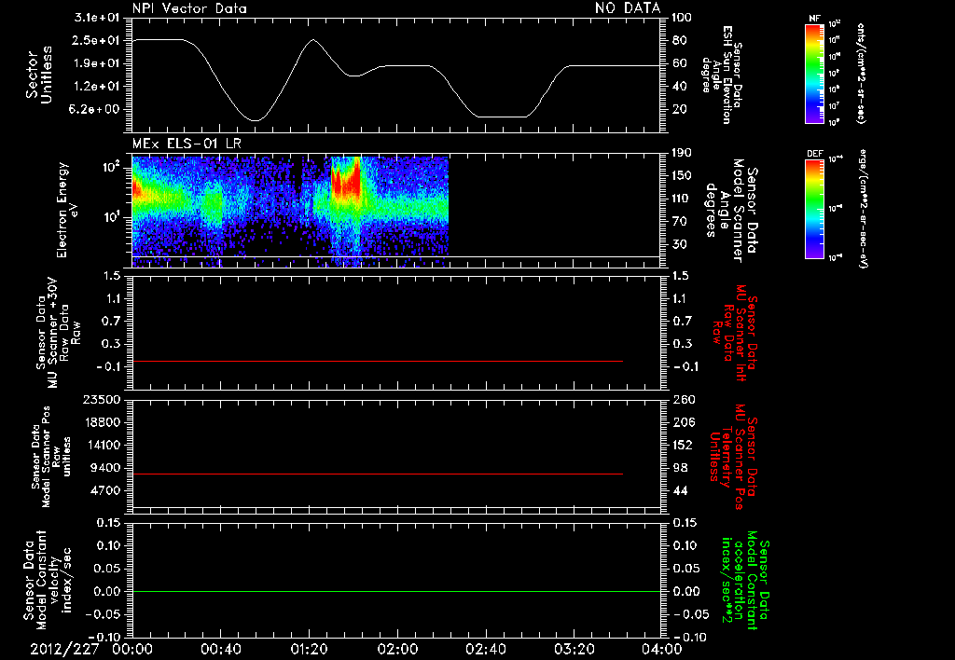Select the 'cnts/(cm**2-sr-sec)' units label
This screenshot has width=955, height=660.
(x=861, y=74)
